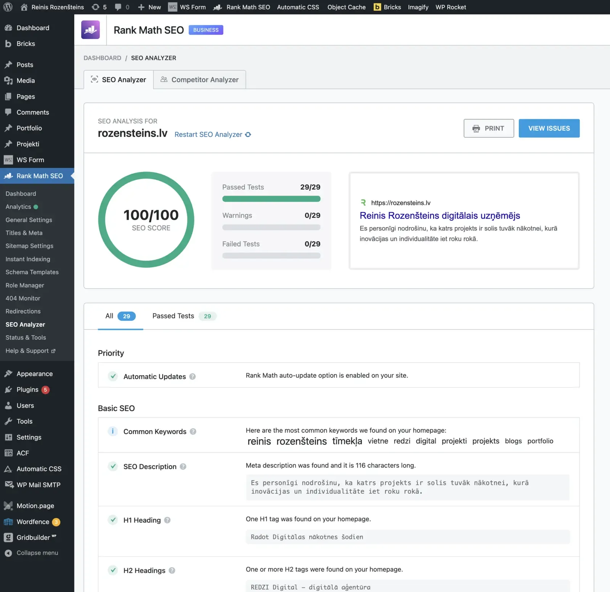Collapse the admin sidebar menu
Image resolution: width=610 pixels, height=592 pixels.
tap(37, 553)
